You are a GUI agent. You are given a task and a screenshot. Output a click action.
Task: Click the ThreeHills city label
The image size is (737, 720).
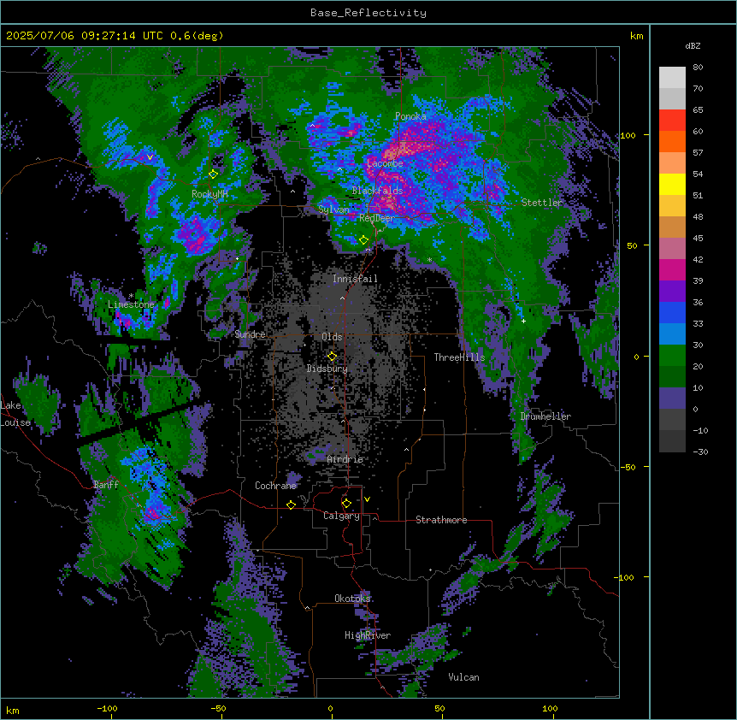pos(459,357)
